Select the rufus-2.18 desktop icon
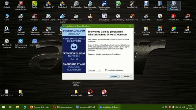This screenshot has height=110, width=196. tap(146, 17)
